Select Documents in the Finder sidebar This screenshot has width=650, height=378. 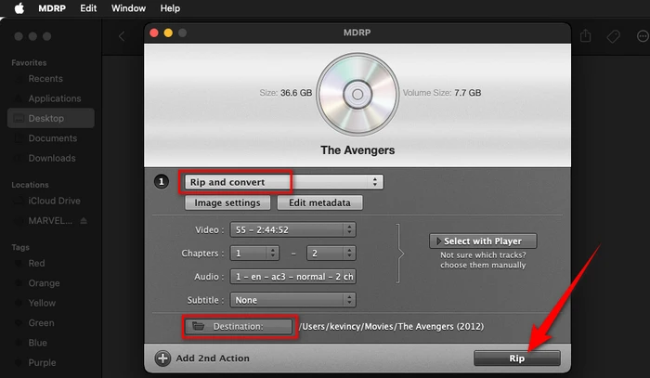50,138
